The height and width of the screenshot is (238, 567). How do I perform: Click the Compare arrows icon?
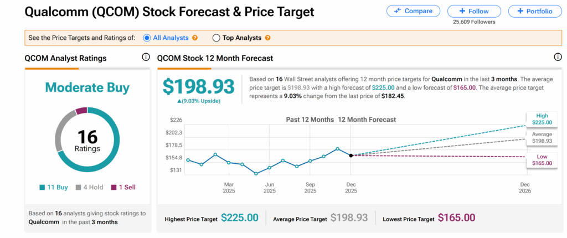[397, 11]
